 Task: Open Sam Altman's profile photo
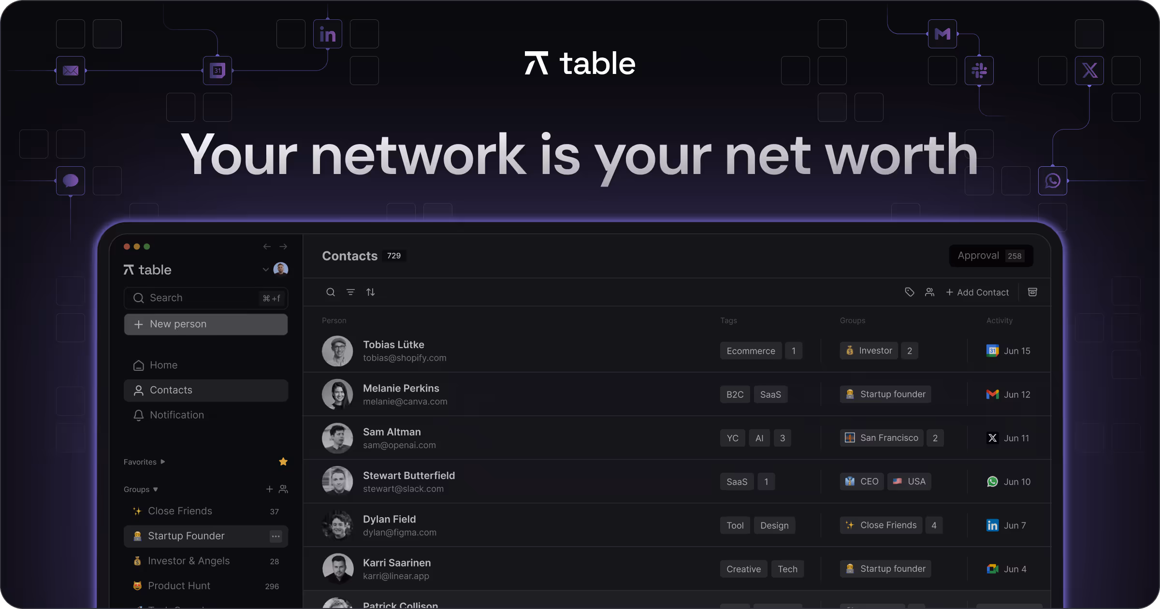[337, 438]
